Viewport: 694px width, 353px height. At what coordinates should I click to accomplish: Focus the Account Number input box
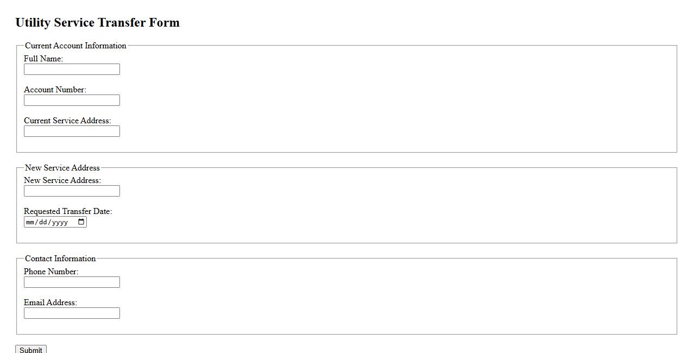pyautogui.click(x=72, y=100)
